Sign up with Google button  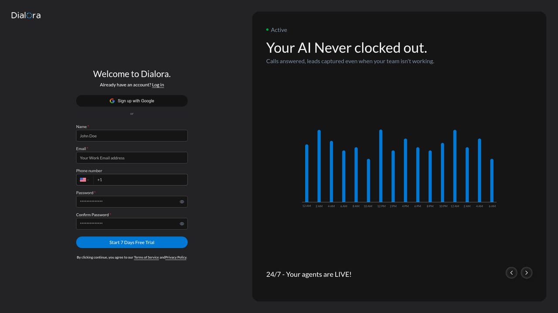click(x=132, y=101)
